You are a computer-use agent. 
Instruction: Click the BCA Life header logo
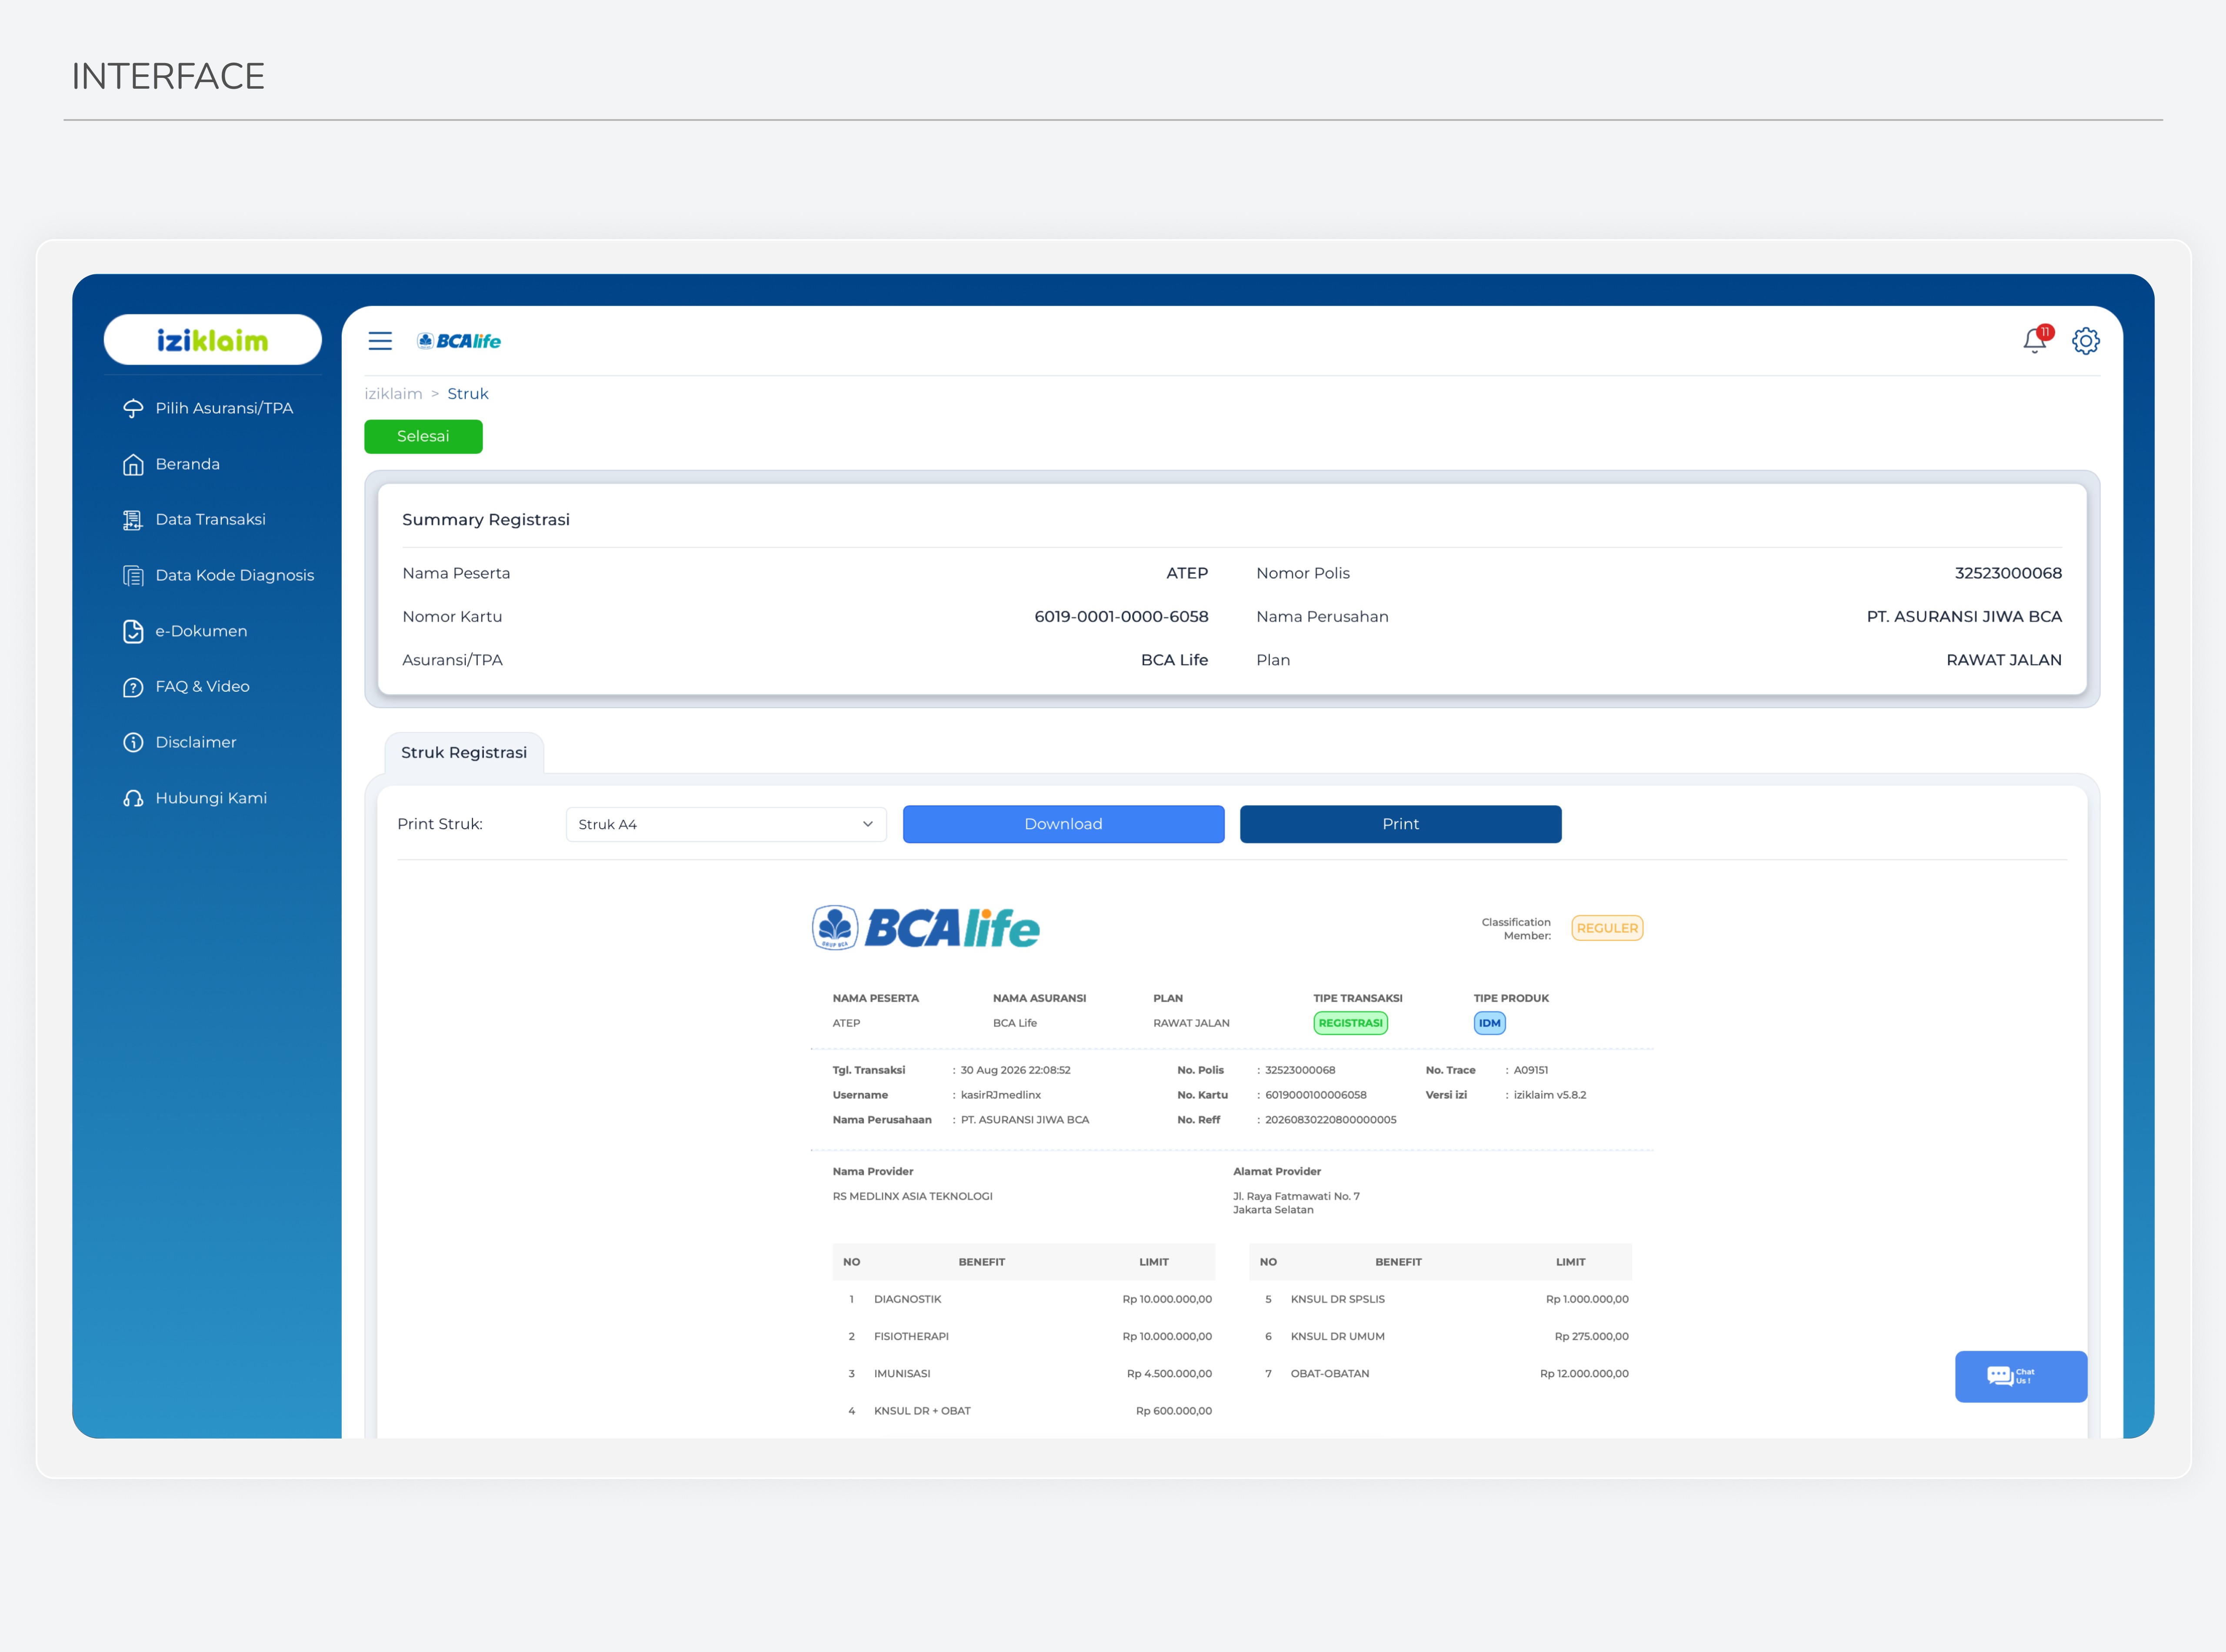pyautogui.click(x=459, y=341)
